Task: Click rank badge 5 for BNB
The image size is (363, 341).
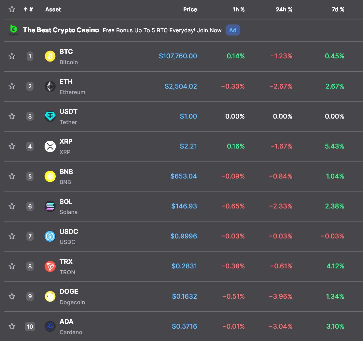Action: [x=30, y=177]
